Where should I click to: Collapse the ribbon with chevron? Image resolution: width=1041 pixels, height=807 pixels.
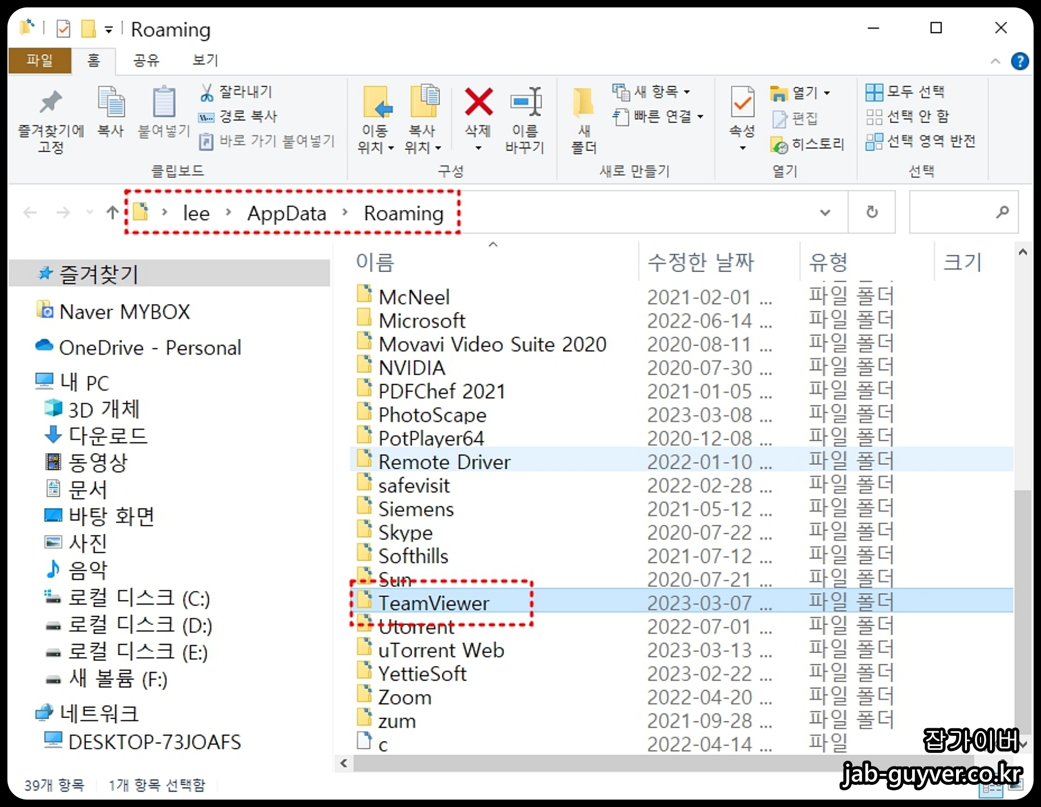(x=995, y=61)
